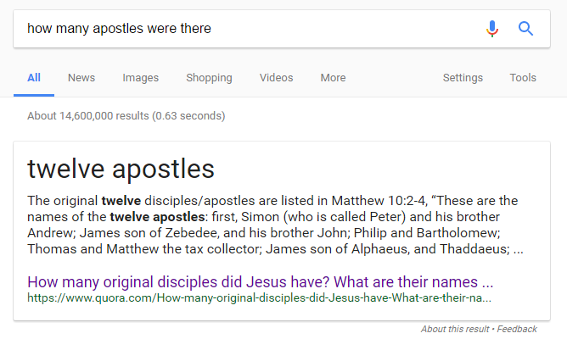567x339 pixels.
Task: Click 'About this result' link
Action: [x=456, y=329]
